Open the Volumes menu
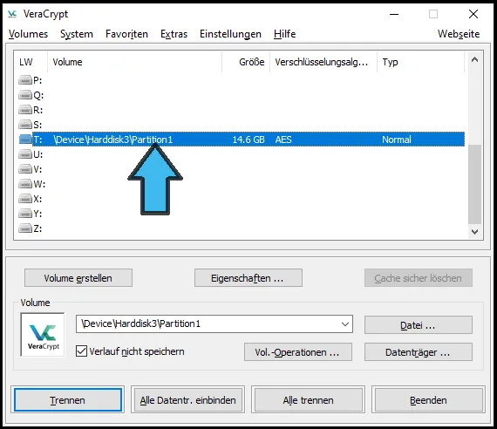 28,34
